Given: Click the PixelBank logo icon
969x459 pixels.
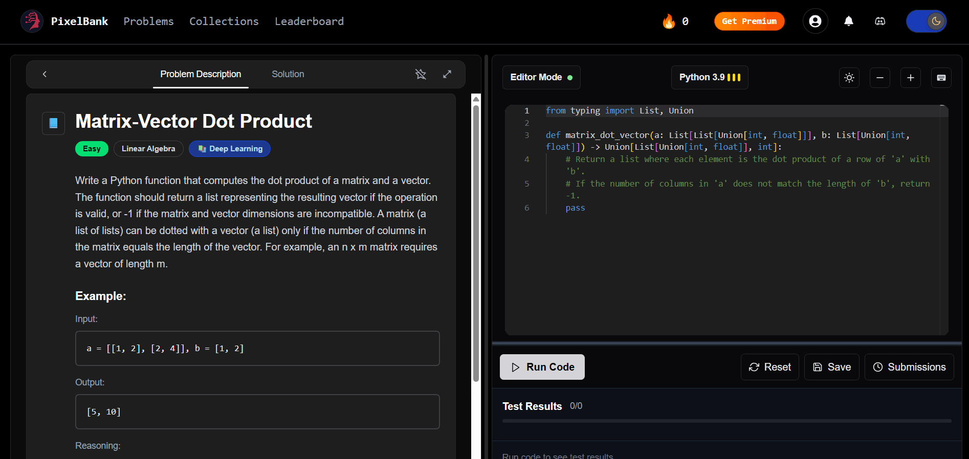Looking at the screenshot, I should 32,21.
